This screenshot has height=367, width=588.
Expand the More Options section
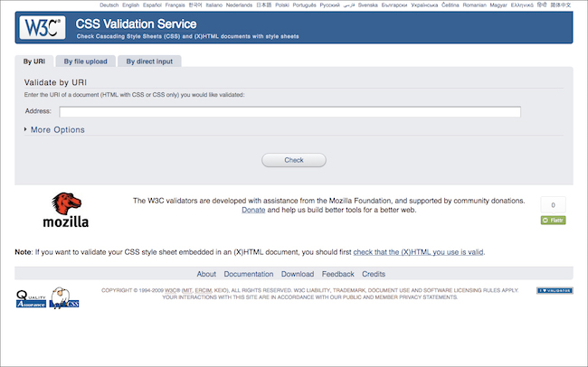[56, 130]
